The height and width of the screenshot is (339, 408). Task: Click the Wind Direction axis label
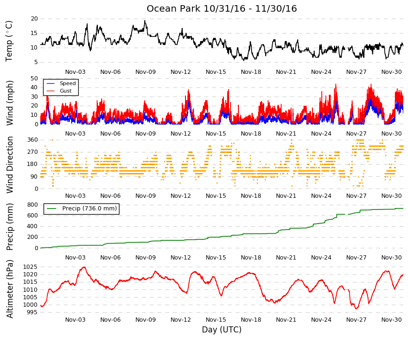(x=9, y=165)
